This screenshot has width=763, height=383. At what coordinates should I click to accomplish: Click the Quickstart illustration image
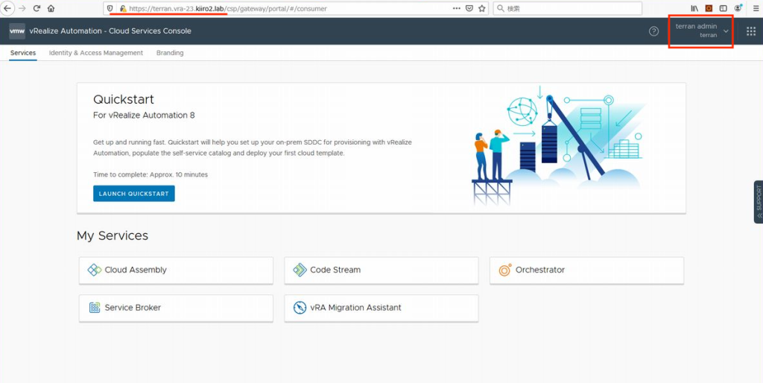pos(559,146)
